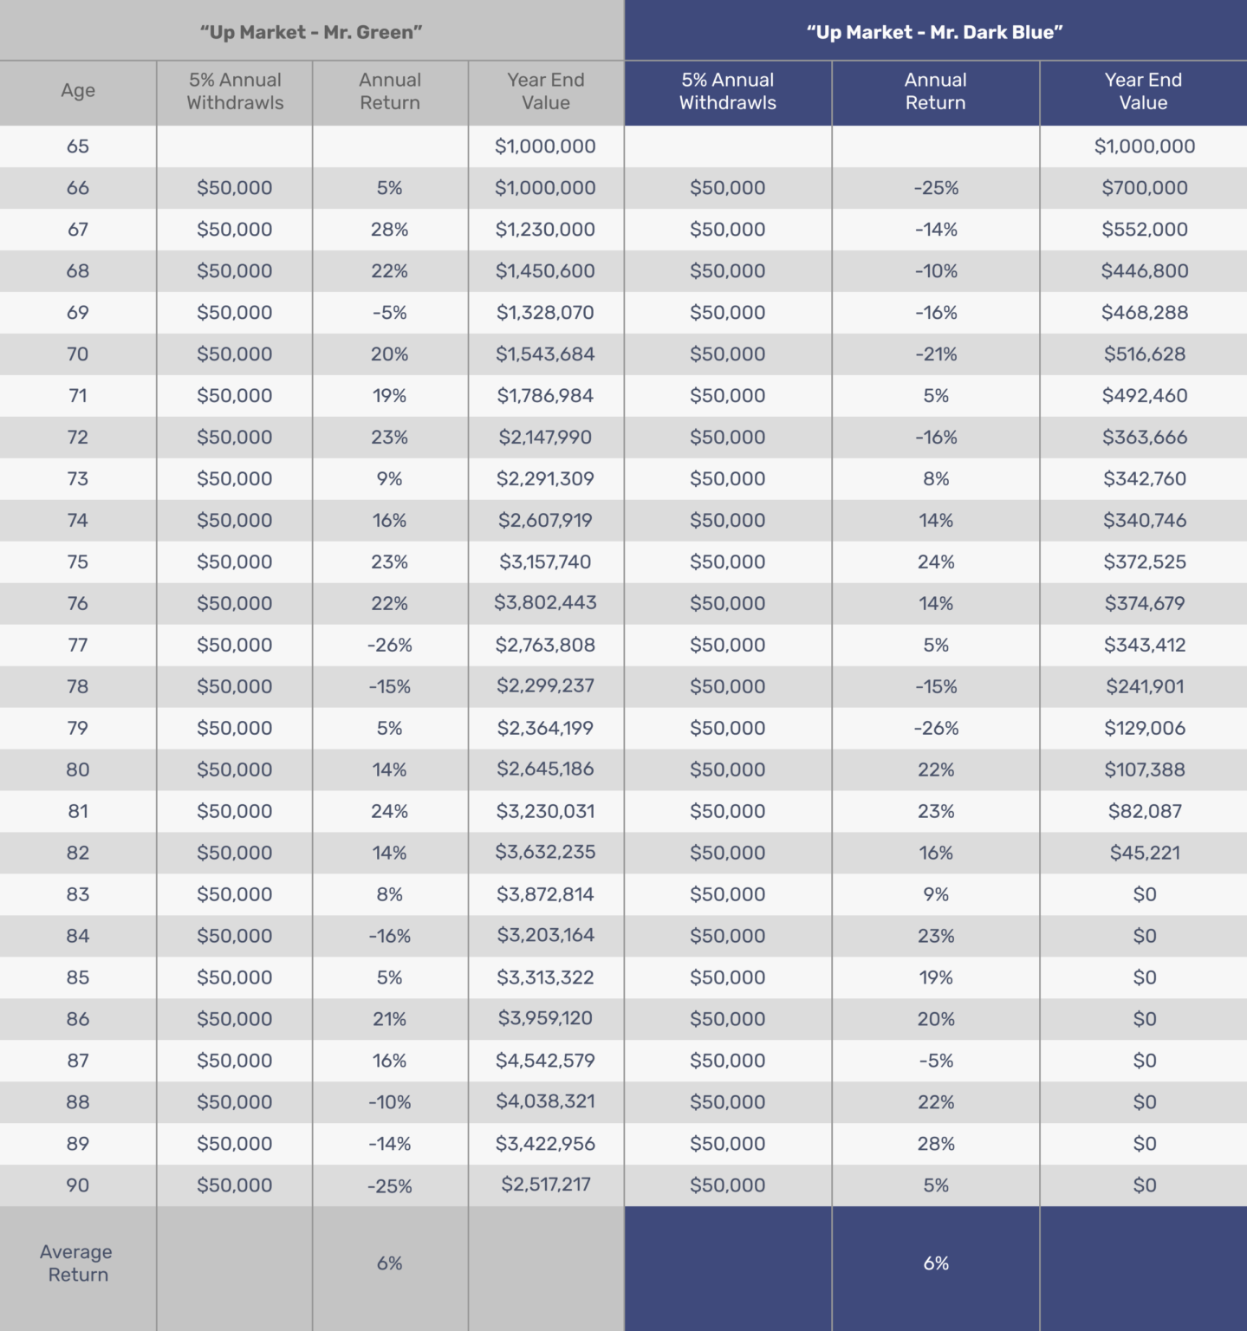Click the $492,460 year end value
The image size is (1247, 1331).
point(1144,396)
